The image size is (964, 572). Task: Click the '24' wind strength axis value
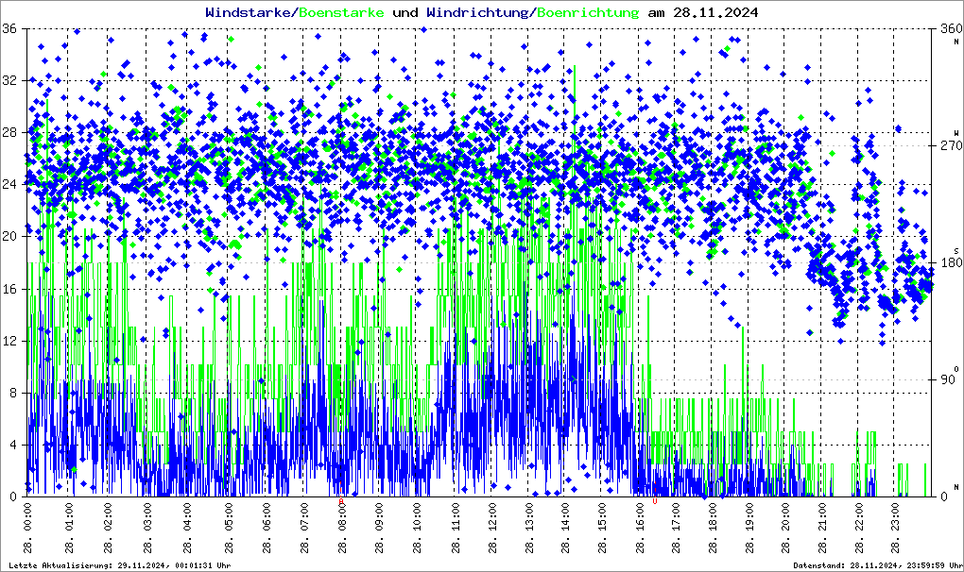coord(9,185)
